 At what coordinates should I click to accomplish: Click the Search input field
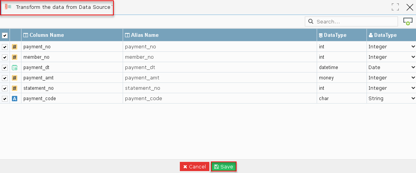(351, 21)
